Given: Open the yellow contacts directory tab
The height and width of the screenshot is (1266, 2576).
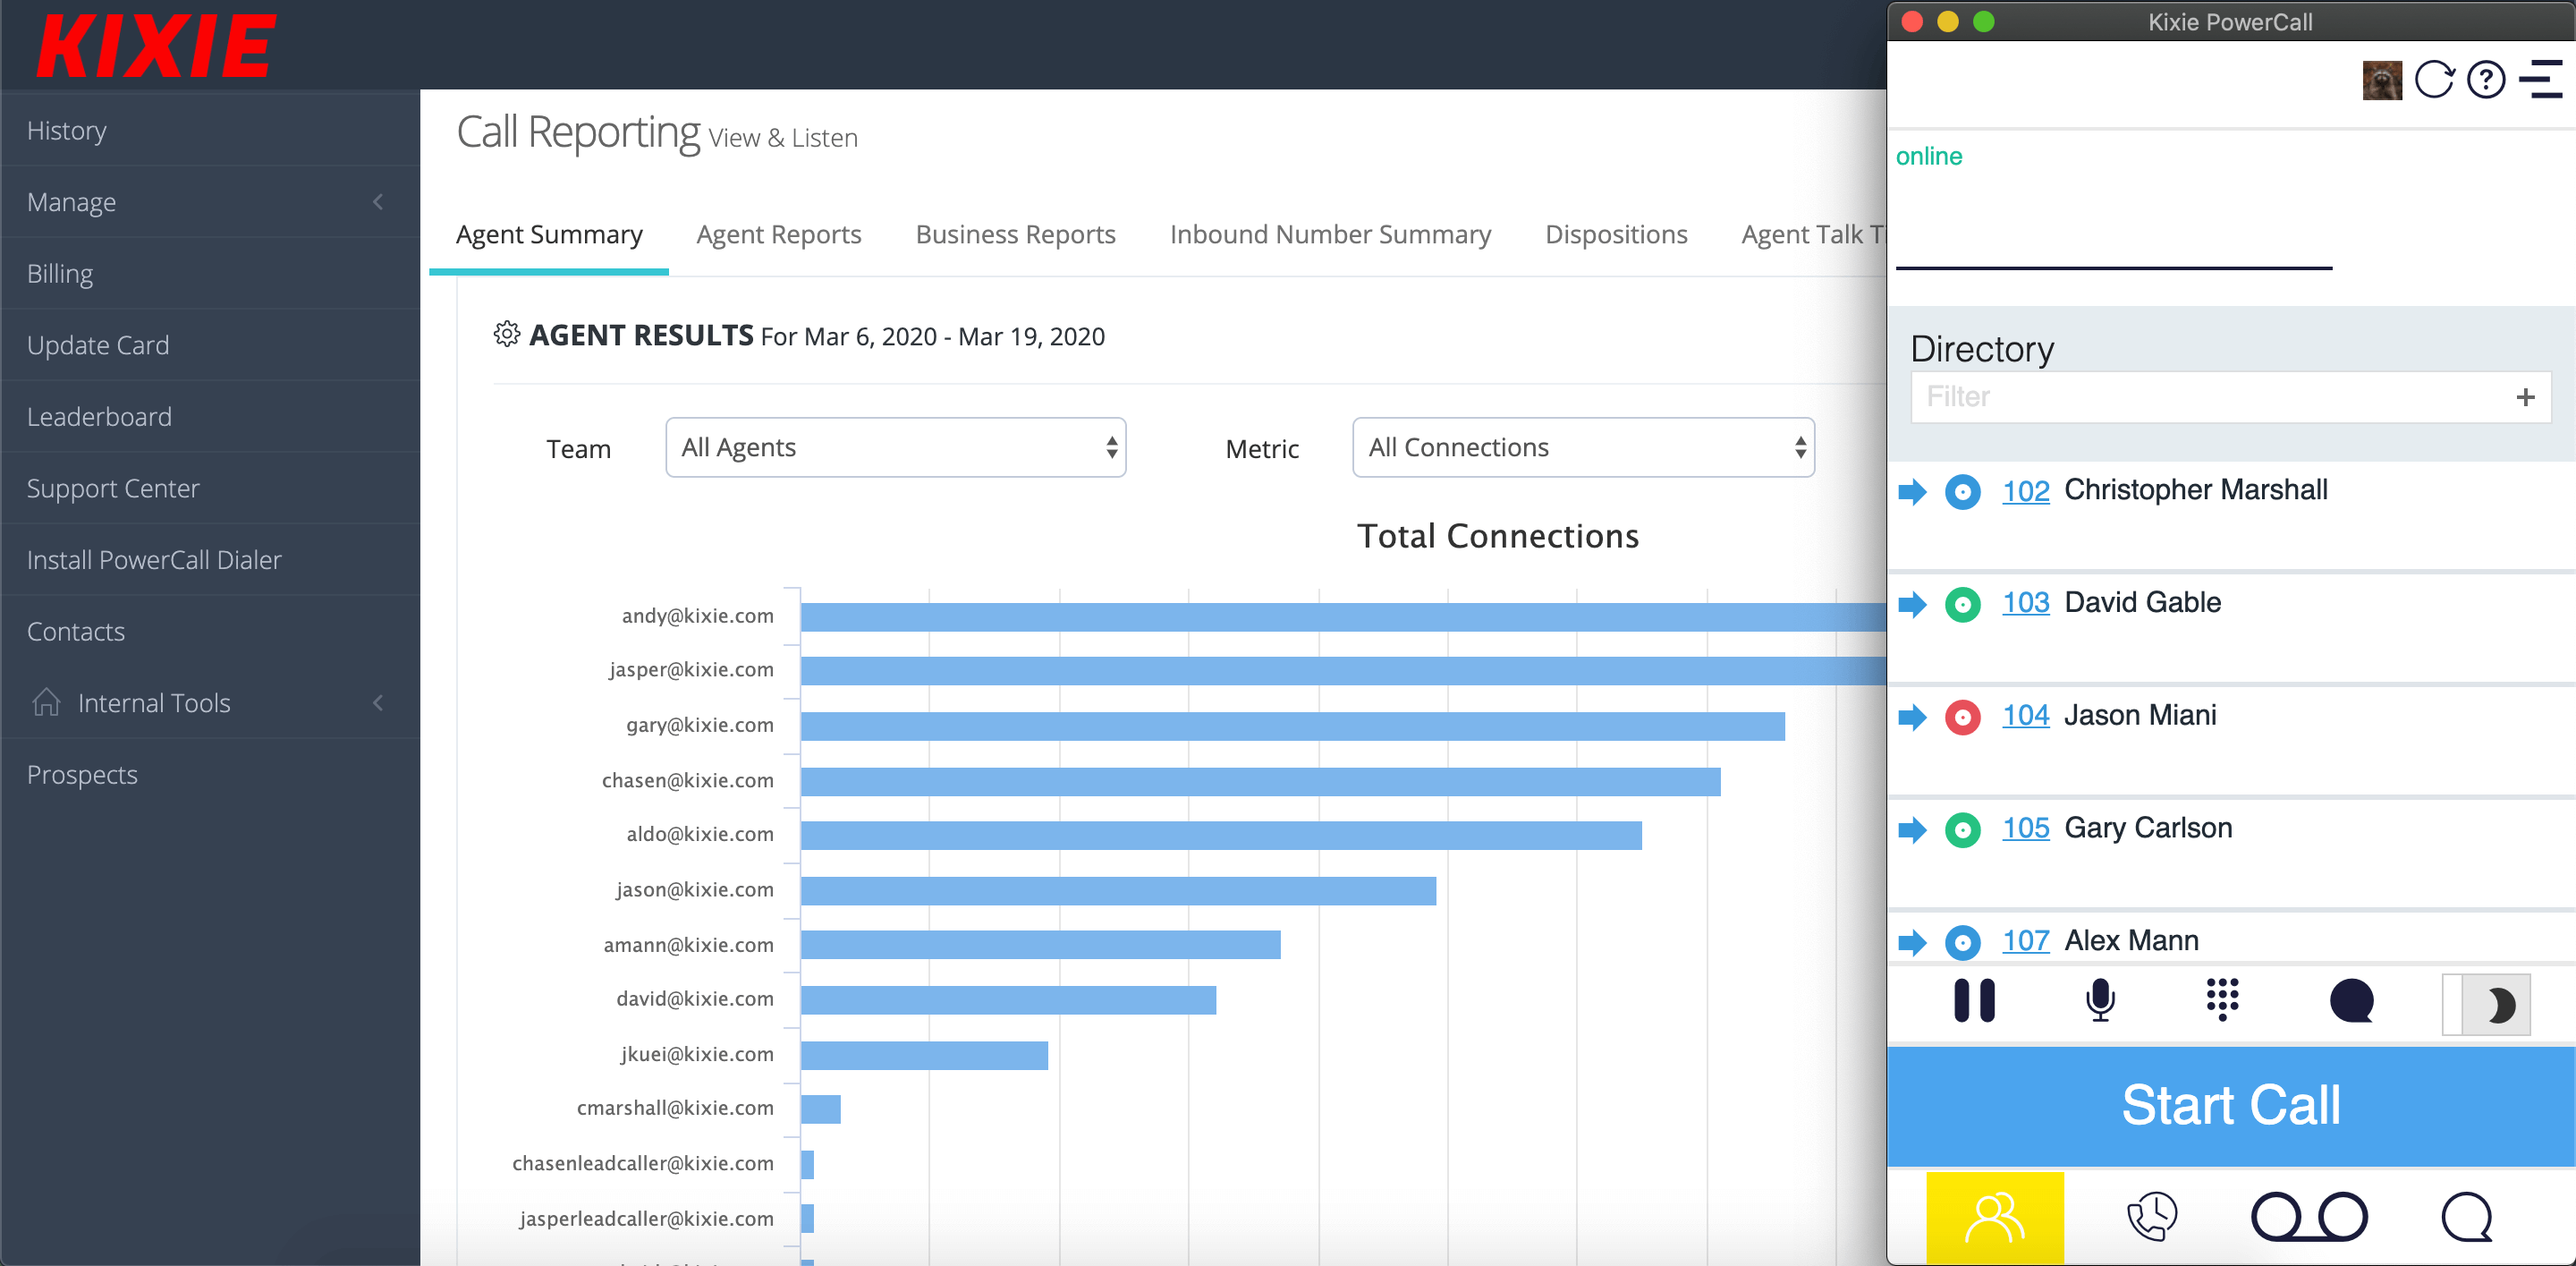Looking at the screenshot, I should [x=1994, y=1217].
